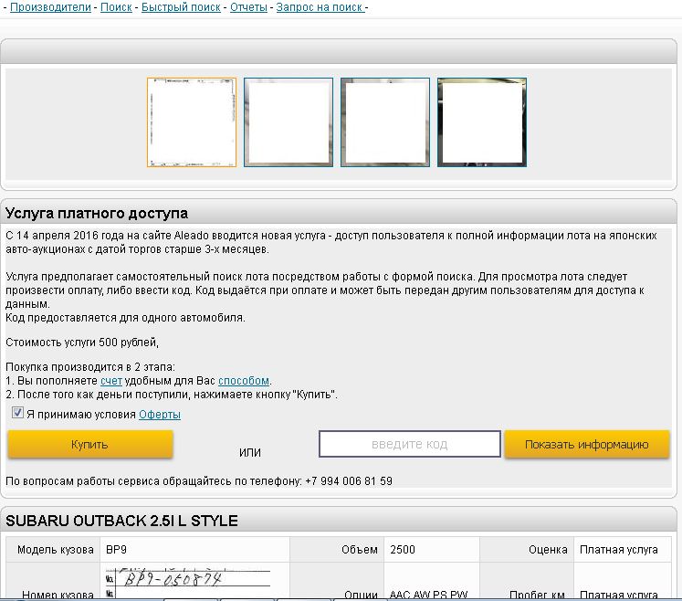The image size is (682, 601).
Task: Select the second photo thumbnail
Action: pyautogui.click(x=289, y=122)
